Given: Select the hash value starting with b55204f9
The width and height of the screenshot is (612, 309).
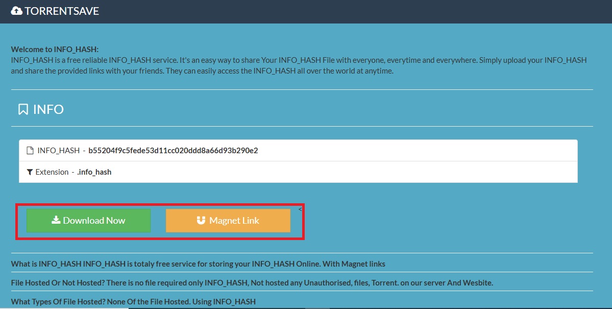Looking at the screenshot, I should click(173, 151).
